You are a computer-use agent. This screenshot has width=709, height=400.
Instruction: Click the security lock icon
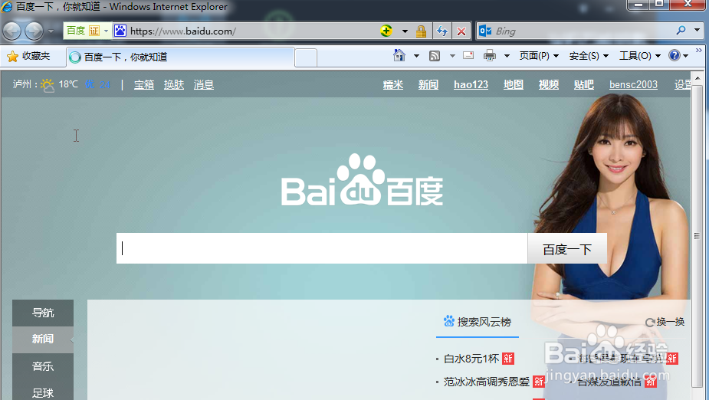click(421, 31)
